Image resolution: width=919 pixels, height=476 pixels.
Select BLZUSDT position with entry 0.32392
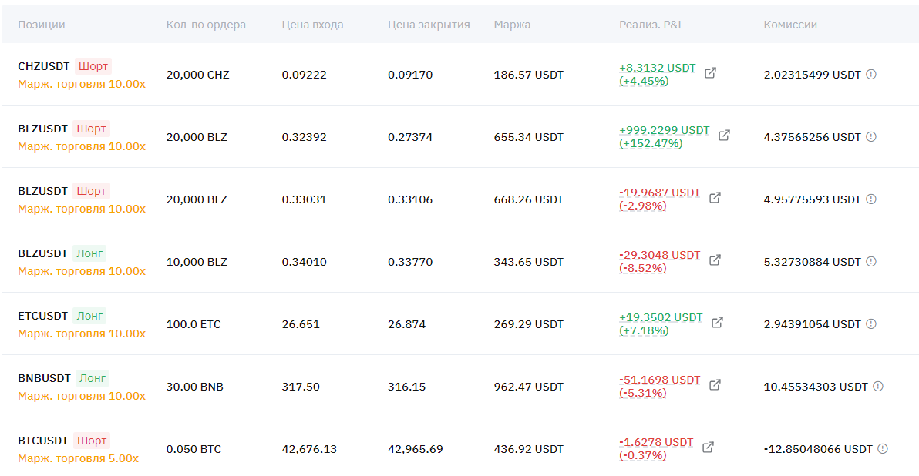pos(42,129)
